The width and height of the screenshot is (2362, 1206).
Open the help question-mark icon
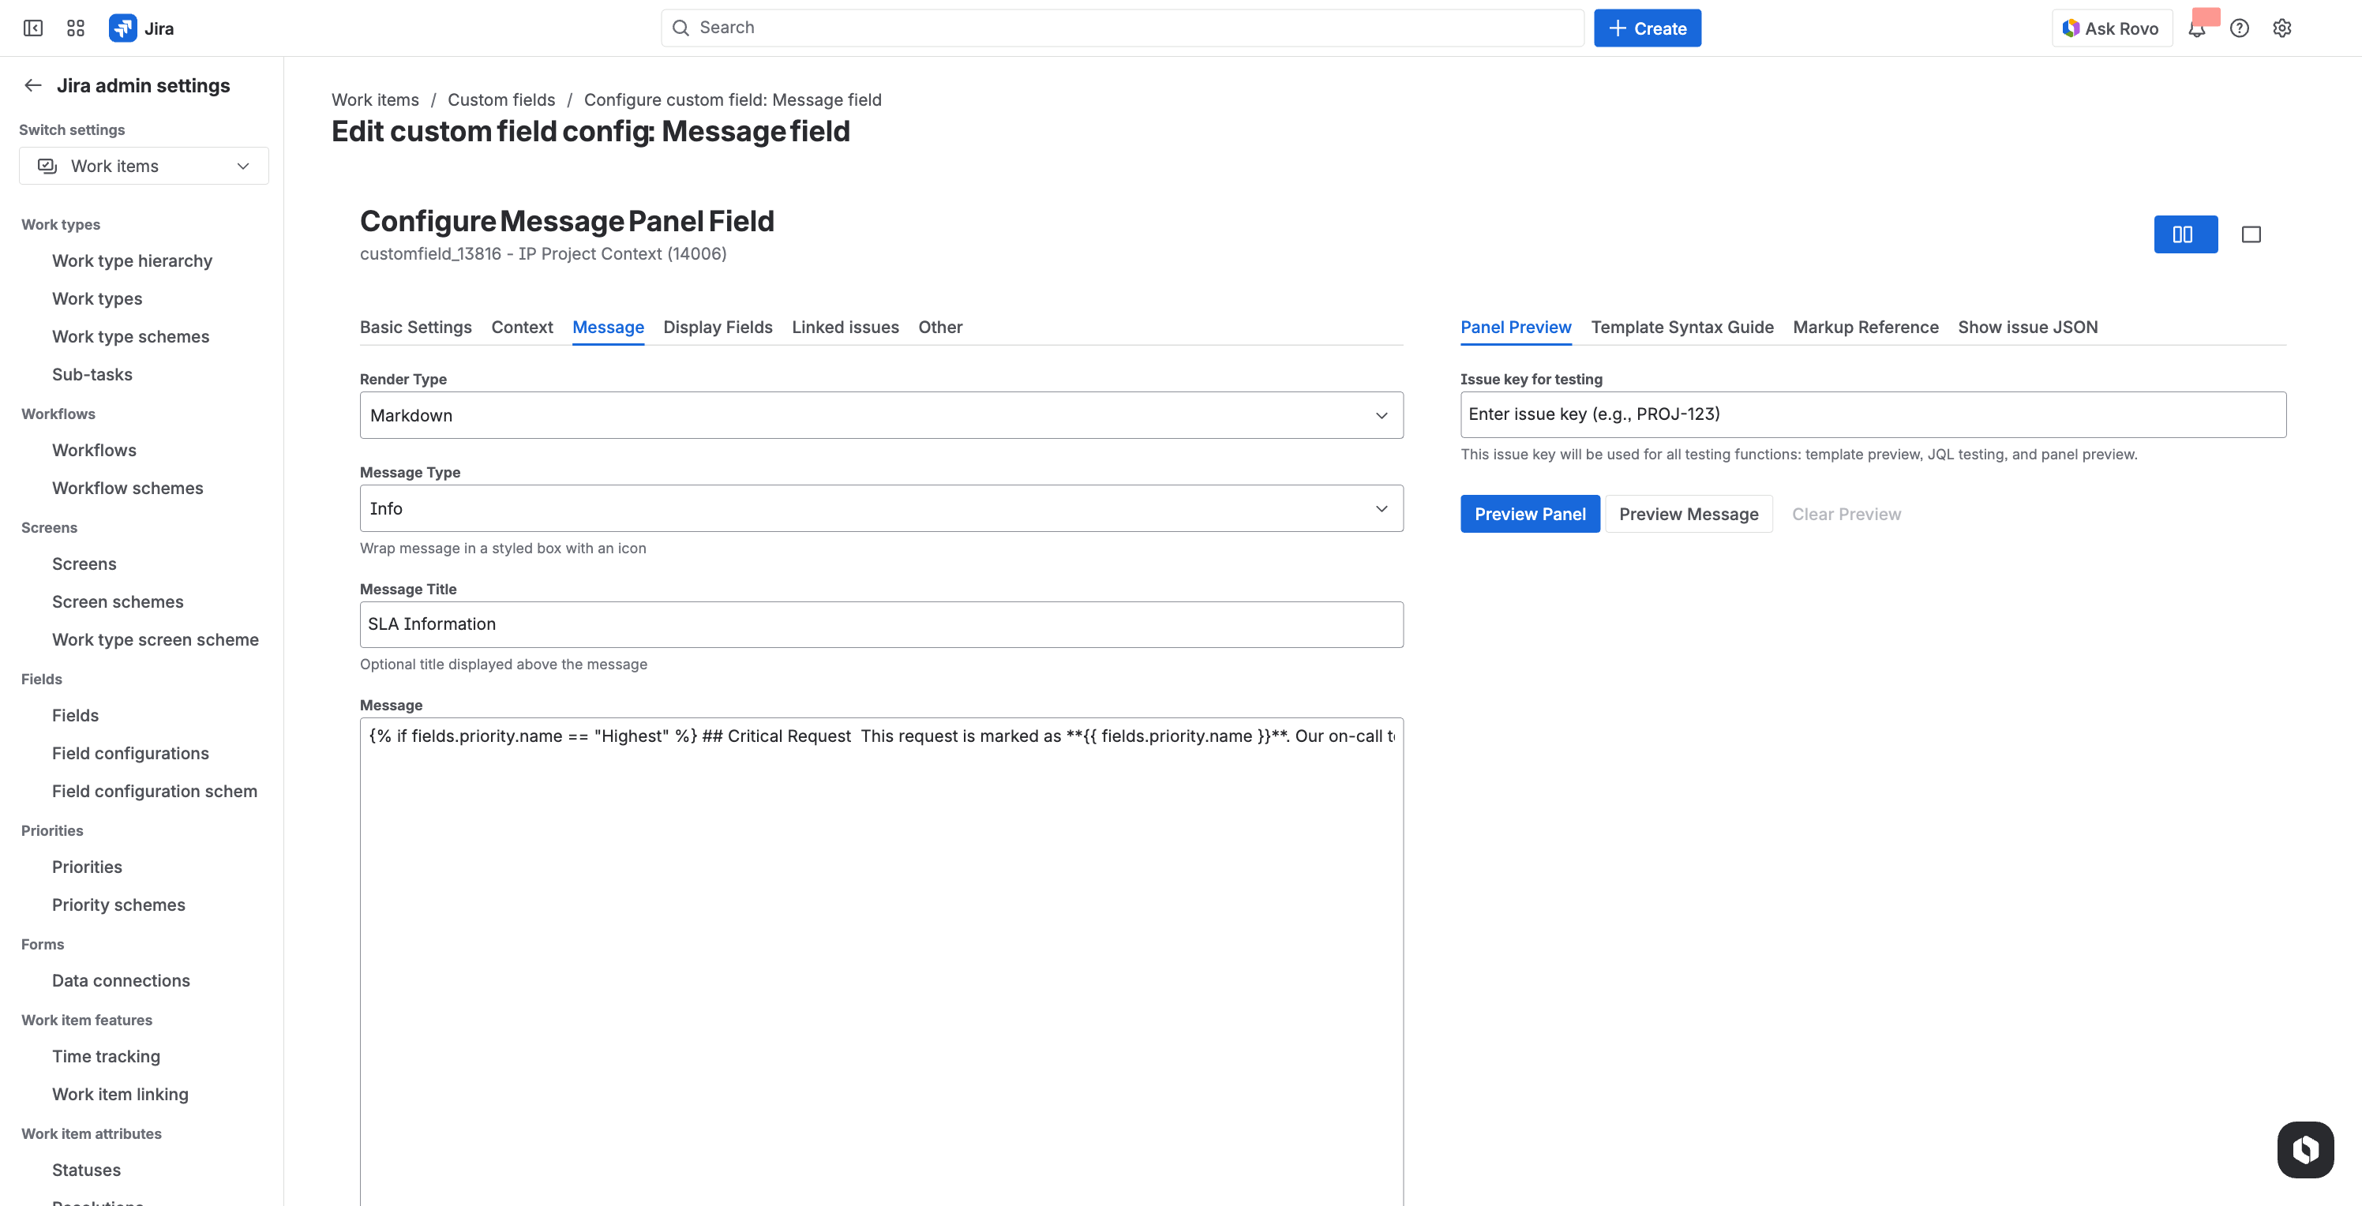coord(2240,28)
